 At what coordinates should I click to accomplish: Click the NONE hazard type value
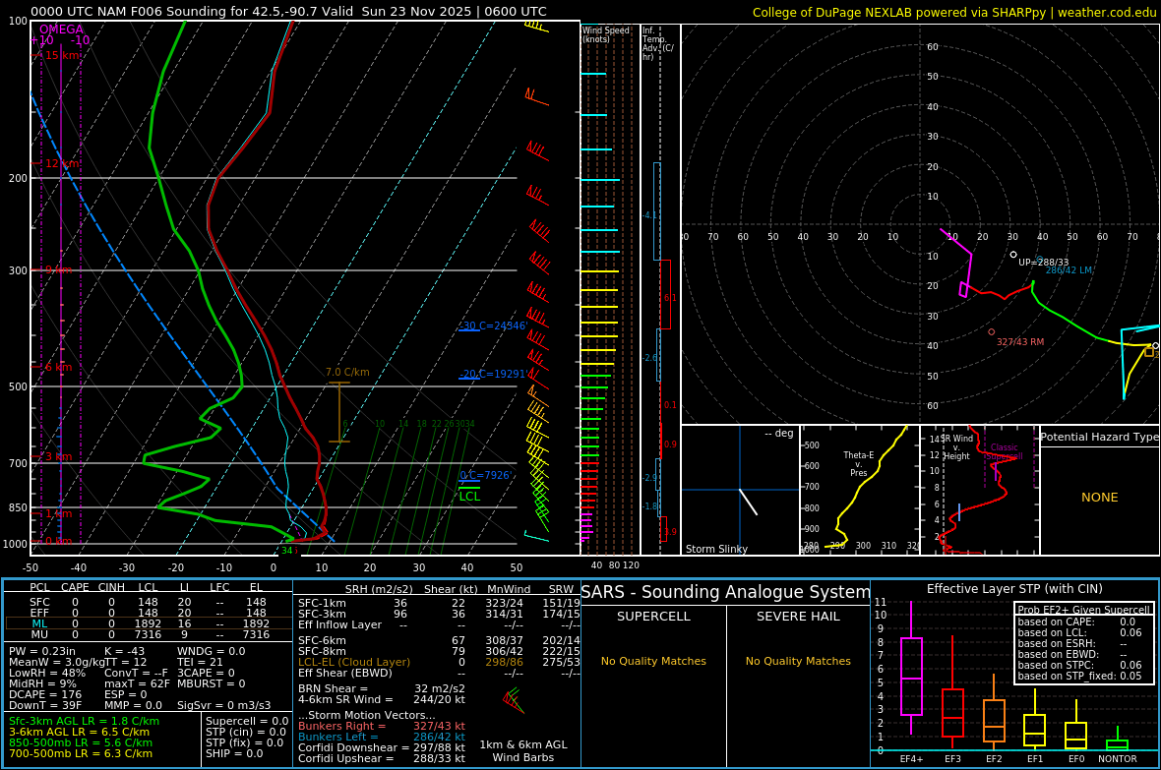pyautogui.click(x=1100, y=498)
